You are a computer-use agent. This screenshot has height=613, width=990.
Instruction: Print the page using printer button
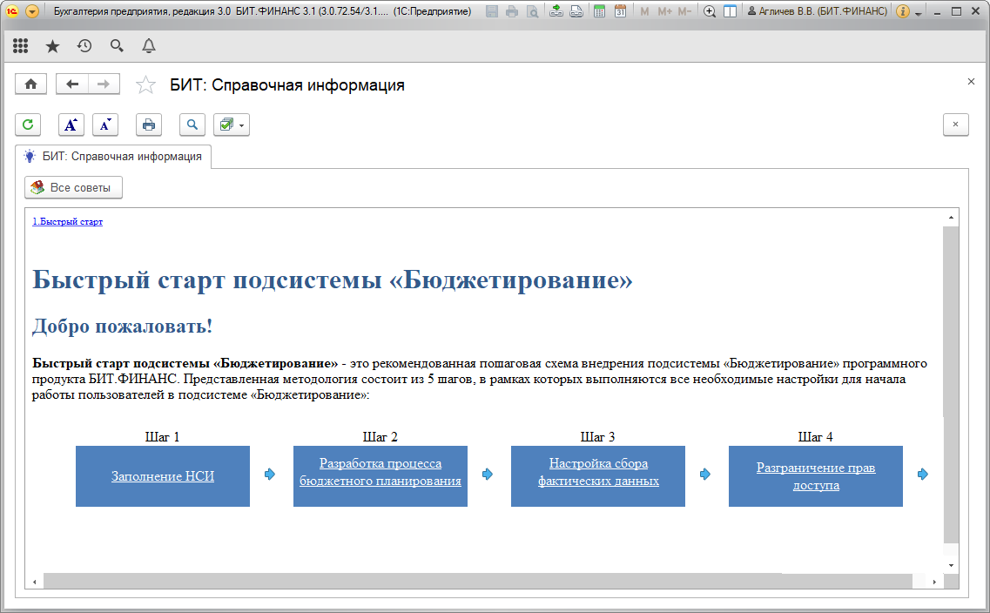[149, 125]
